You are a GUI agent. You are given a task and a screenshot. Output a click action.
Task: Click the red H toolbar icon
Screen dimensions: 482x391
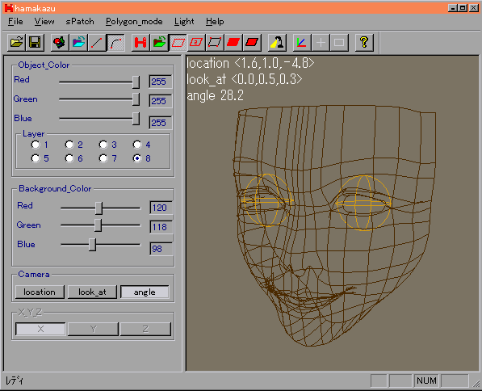[140, 42]
